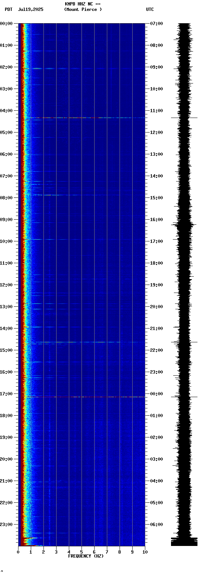Click the large waveform burst at trace bottom
Image resolution: width=200 pixels, height=575 pixels.
pos(184,541)
